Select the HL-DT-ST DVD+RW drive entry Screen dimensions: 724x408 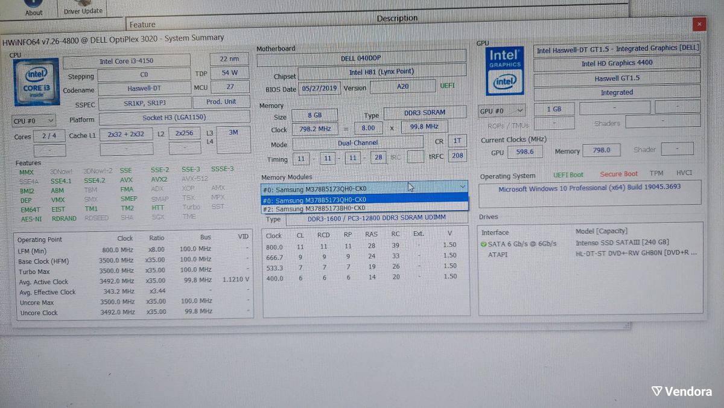636,253
